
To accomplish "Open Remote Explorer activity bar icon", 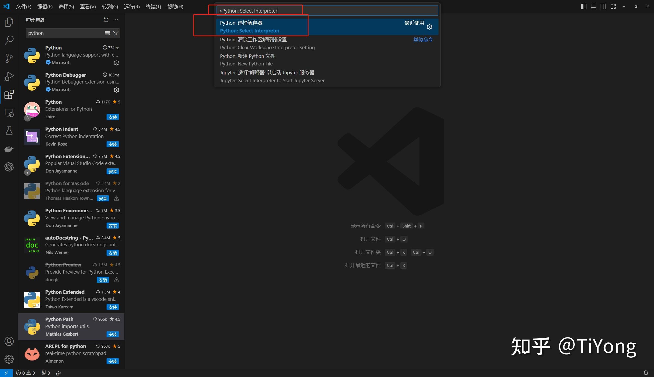I will point(9,113).
